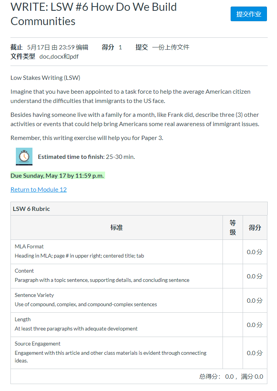This screenshot has width=277, height=391.
Task: Click the MLA Format 0.0分 points cell
Action: coord(255,252)
